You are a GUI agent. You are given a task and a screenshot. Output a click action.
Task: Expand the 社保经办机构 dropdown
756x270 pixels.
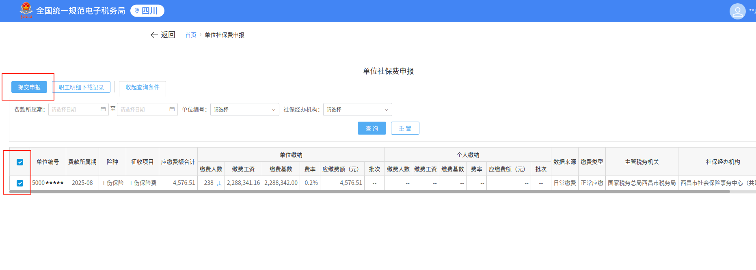click(x=357, y=109)
